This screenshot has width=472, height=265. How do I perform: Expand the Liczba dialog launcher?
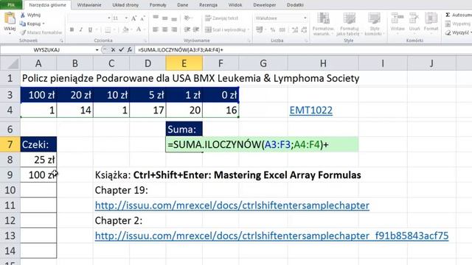[x=306, y=40]
